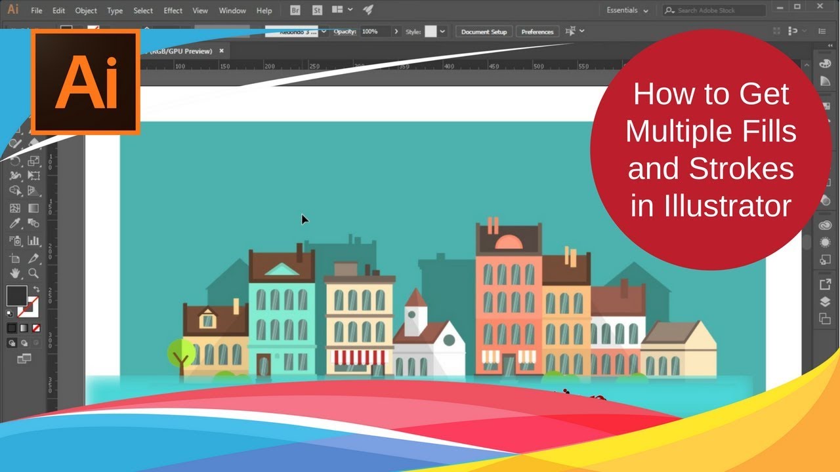Screen dimensions: 840x472
Task: Open the View menu
Action: tap(200, 10)
